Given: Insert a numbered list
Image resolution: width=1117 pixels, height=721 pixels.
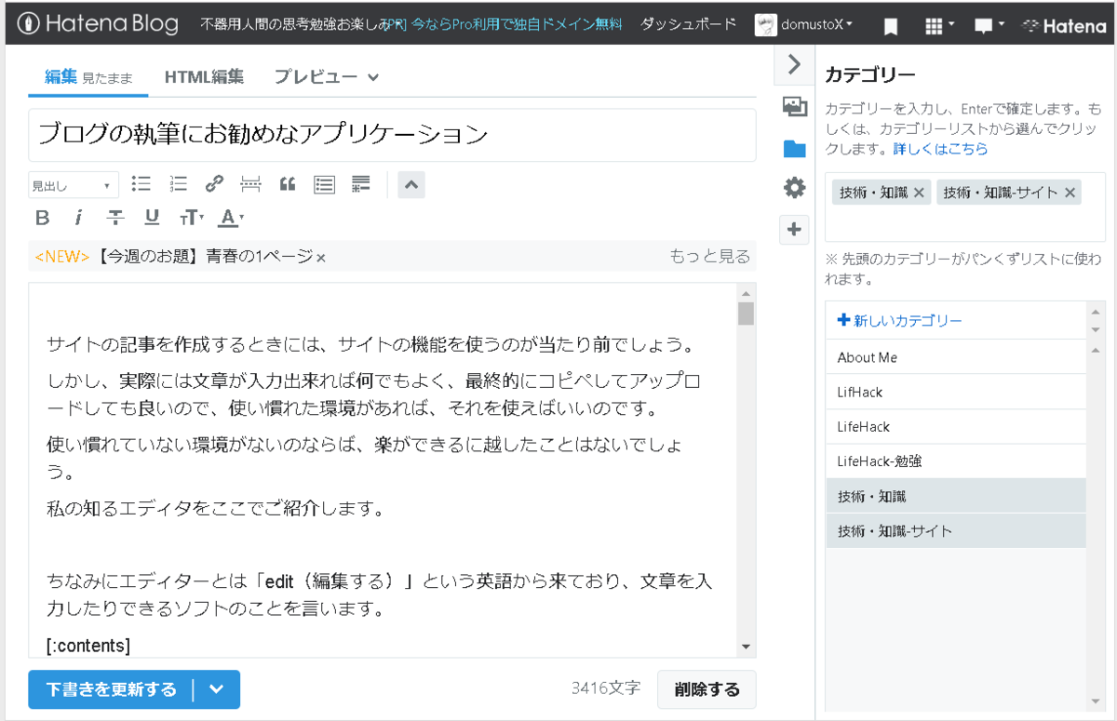Looking at the screenshot, I should pyautogui.click(x=178, y=184).
